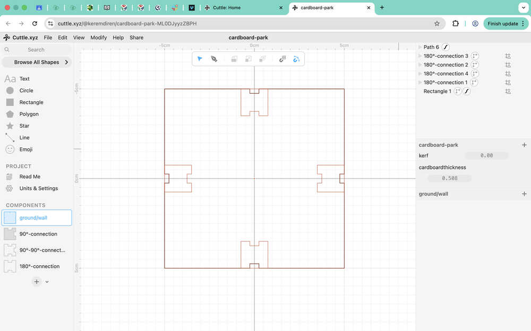Open the Edit menu
This screenshot has width=531, height=331.
(62, 38)
